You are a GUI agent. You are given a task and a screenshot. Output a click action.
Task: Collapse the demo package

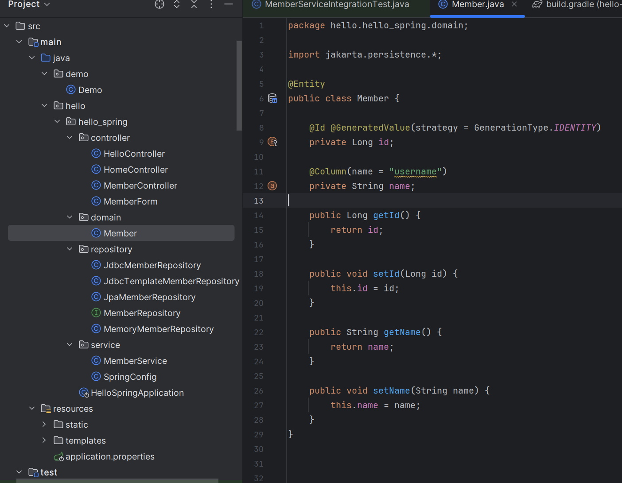click(x=44, y=74)
